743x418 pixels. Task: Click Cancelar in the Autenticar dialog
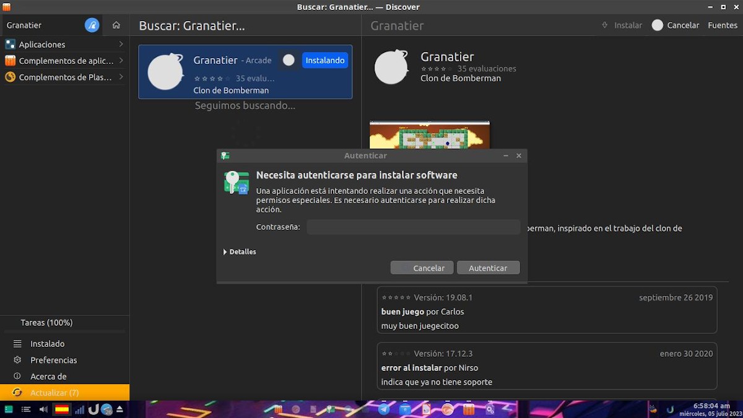pyautogui.click(x=422, y=268)
